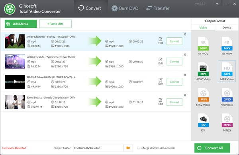Open the title bar dropdown menu arrow
The height and width of the screenshot is (155, 239).
217,4
